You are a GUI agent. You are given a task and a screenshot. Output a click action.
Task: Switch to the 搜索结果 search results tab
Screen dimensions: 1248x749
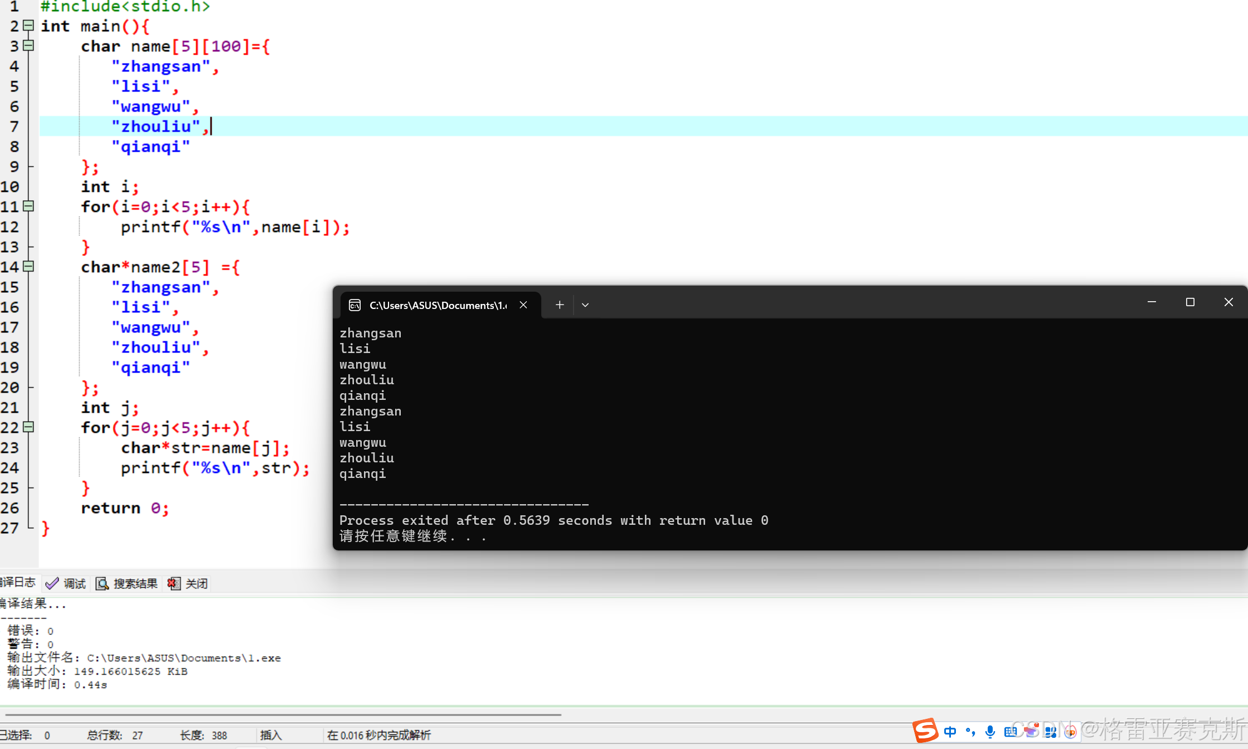127,583
